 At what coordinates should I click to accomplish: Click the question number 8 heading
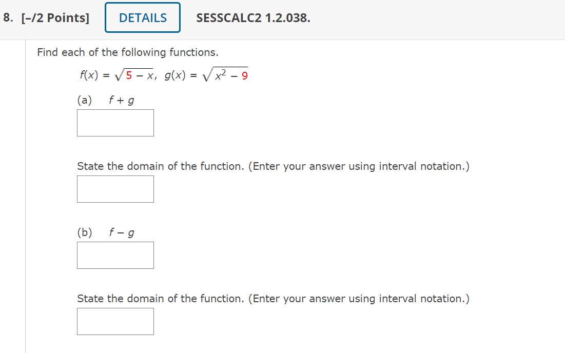coord(7,17)
